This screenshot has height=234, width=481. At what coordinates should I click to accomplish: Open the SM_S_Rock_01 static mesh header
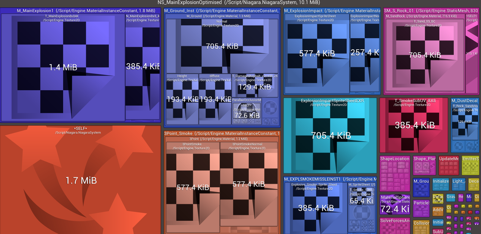pos(431,11)
